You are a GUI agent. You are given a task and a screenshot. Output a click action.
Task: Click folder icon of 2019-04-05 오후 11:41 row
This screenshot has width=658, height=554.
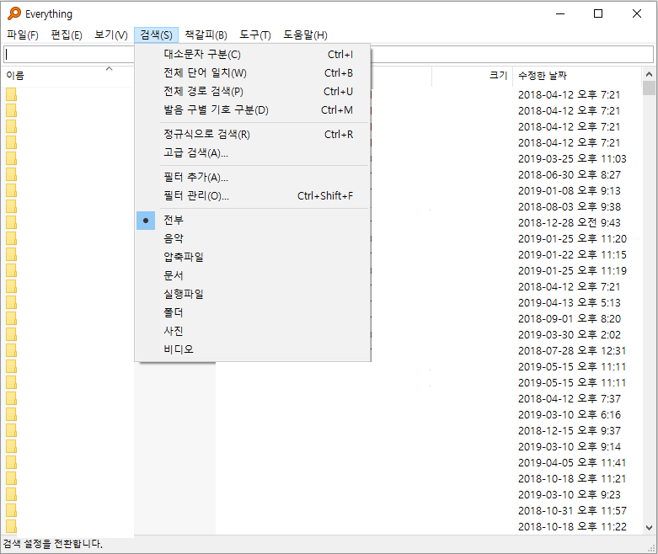(x=11, y=462)
